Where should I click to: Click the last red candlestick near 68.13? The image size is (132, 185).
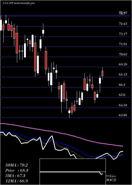(102, 73)
